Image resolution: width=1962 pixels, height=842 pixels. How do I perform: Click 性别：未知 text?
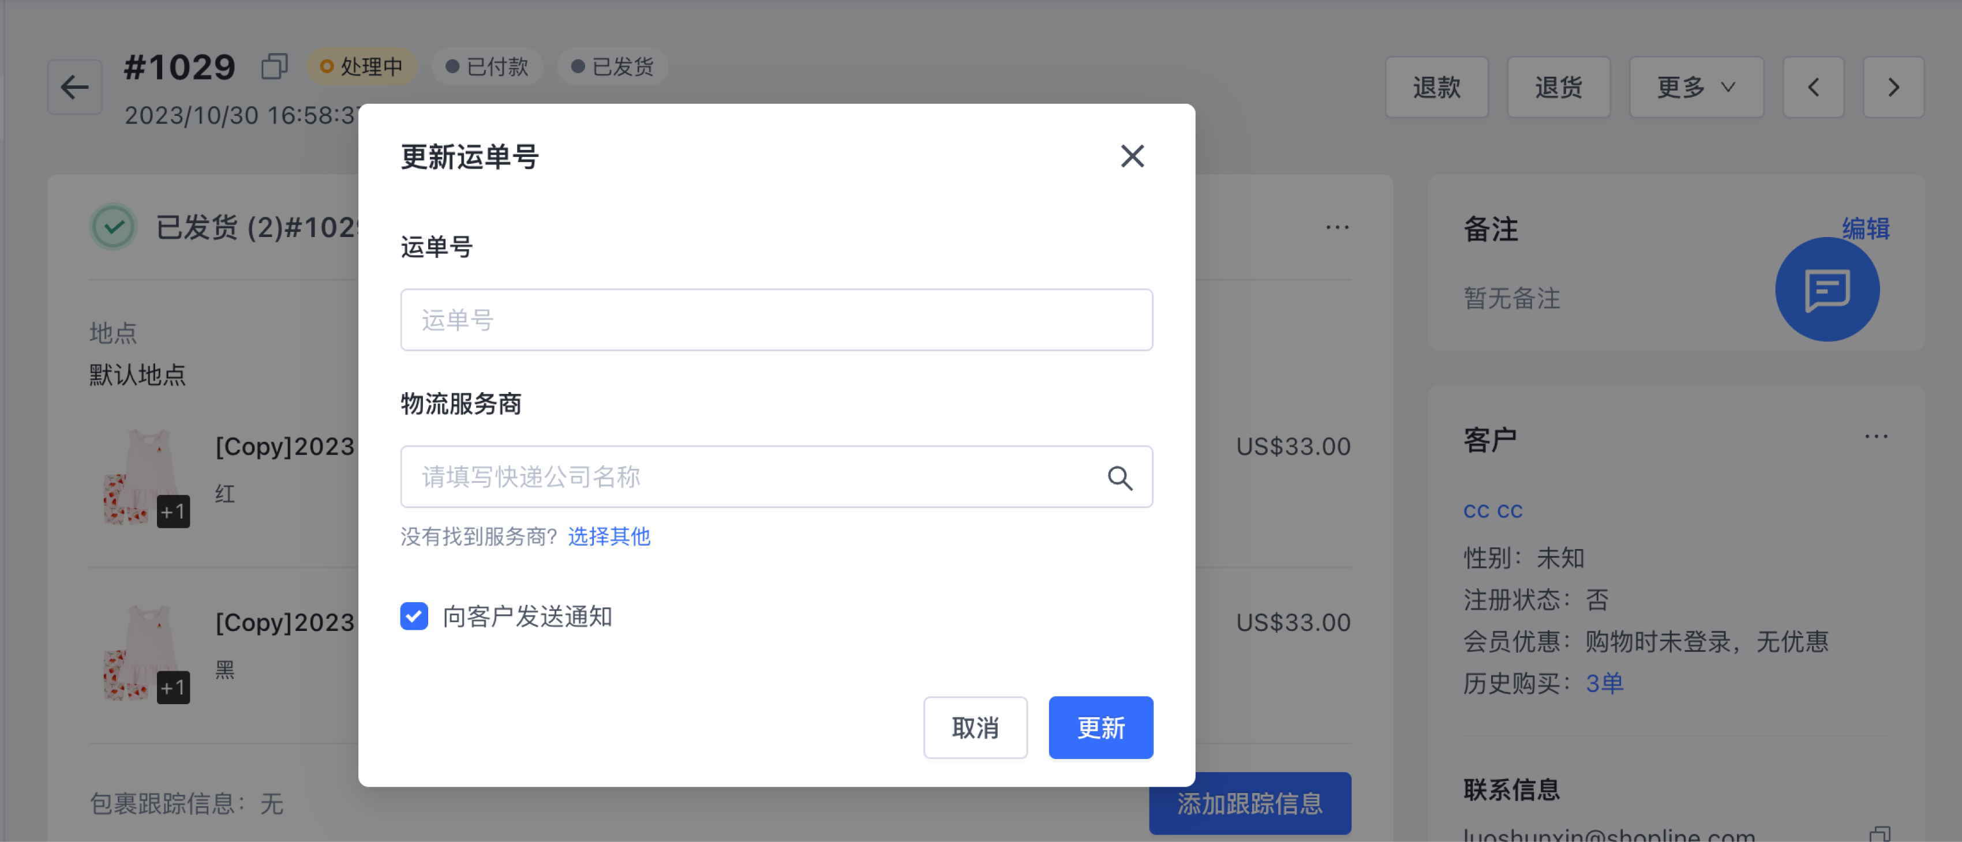(x=1524, y=558)
